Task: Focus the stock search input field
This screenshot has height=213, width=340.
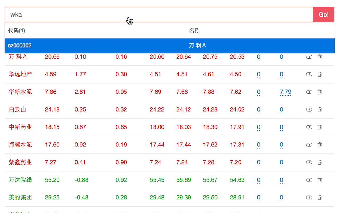Action: tap(159, 14)
